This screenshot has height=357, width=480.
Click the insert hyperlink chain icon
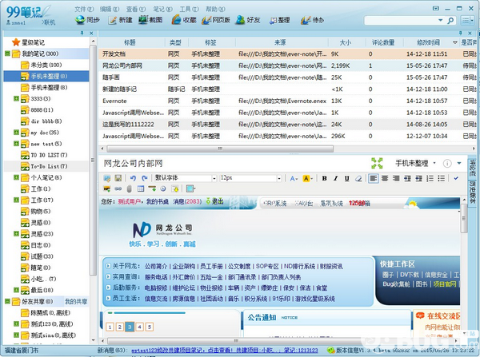[118, 189]
